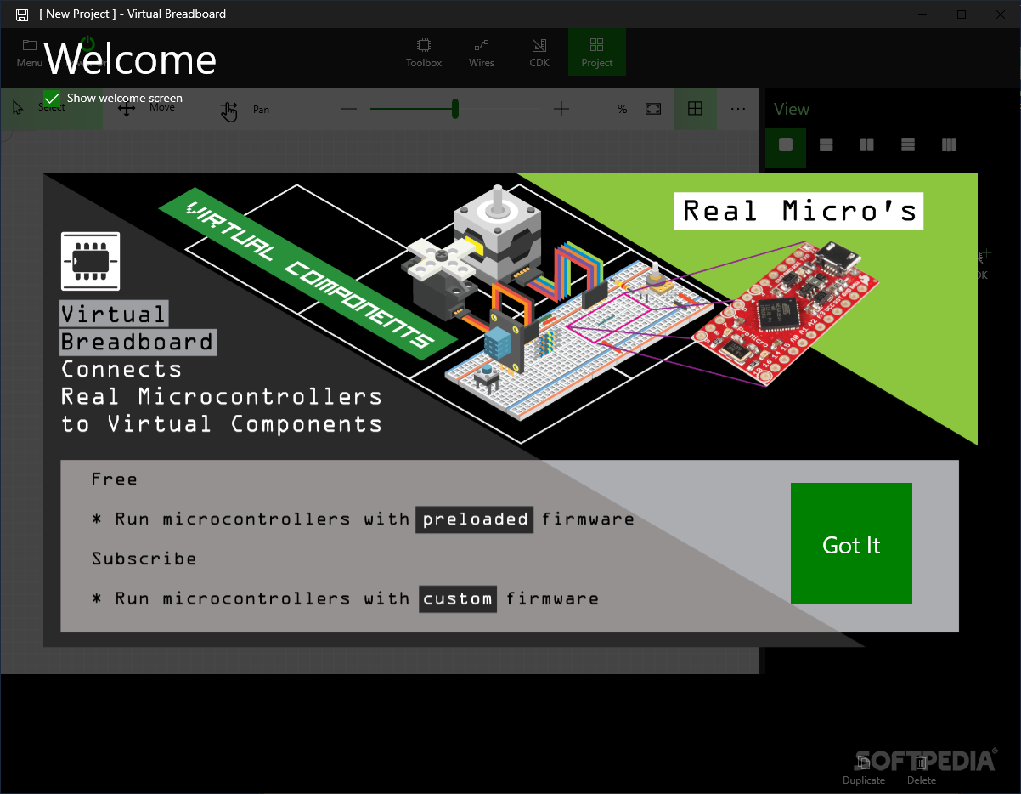Click the highlighted word custom
The width and height of the screenshot is (1021, 794).
pos(458,598)
